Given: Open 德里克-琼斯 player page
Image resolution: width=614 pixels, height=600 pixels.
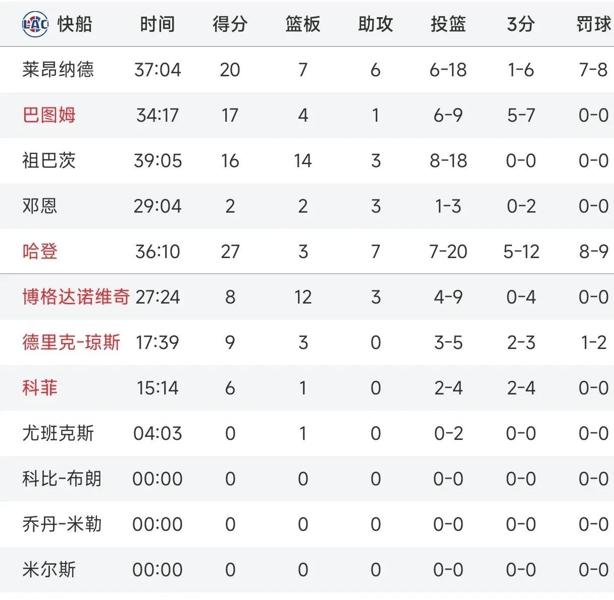Looking at the screenshot, I should coord(71,342).
